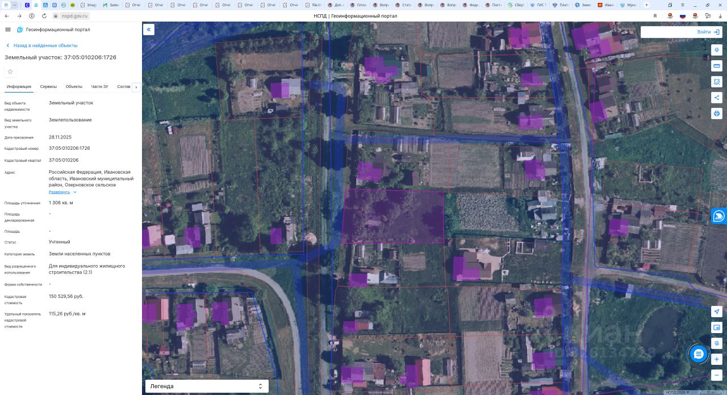Select the measurement ruler tool
Viewport: 727px width, 395px height.
(x=717, y=66)
